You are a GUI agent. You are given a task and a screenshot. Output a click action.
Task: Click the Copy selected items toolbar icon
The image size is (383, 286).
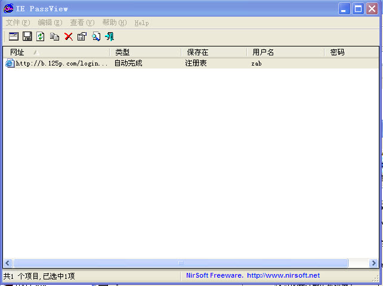[x=54, y=36]
